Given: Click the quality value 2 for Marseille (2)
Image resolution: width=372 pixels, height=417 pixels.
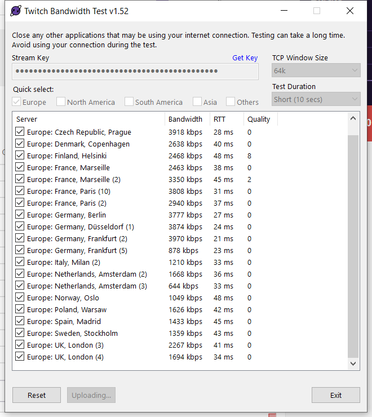Looking at the screenshot, I should coord(249,179).
